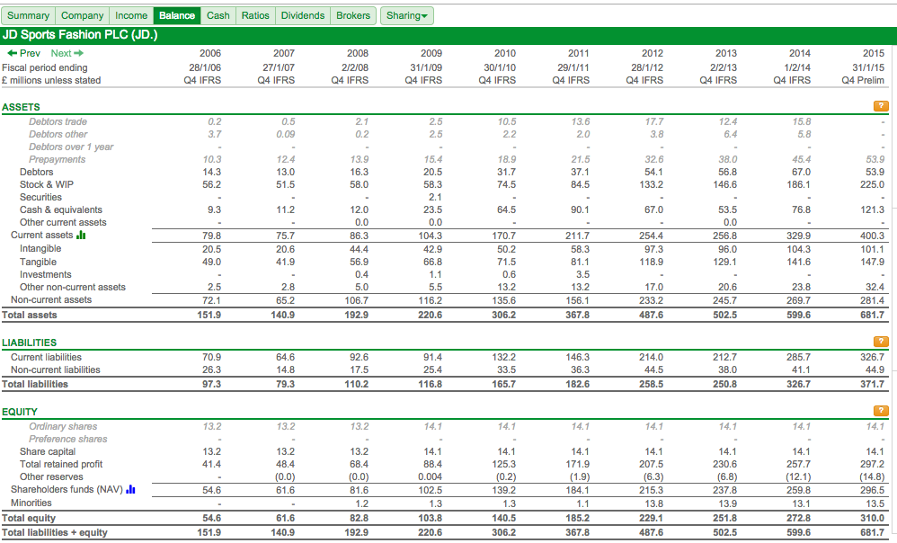Click the LIABILITIES section heading
Viewport: 897px width, 543px height.
pyautogui.click(x=29, y=343)
